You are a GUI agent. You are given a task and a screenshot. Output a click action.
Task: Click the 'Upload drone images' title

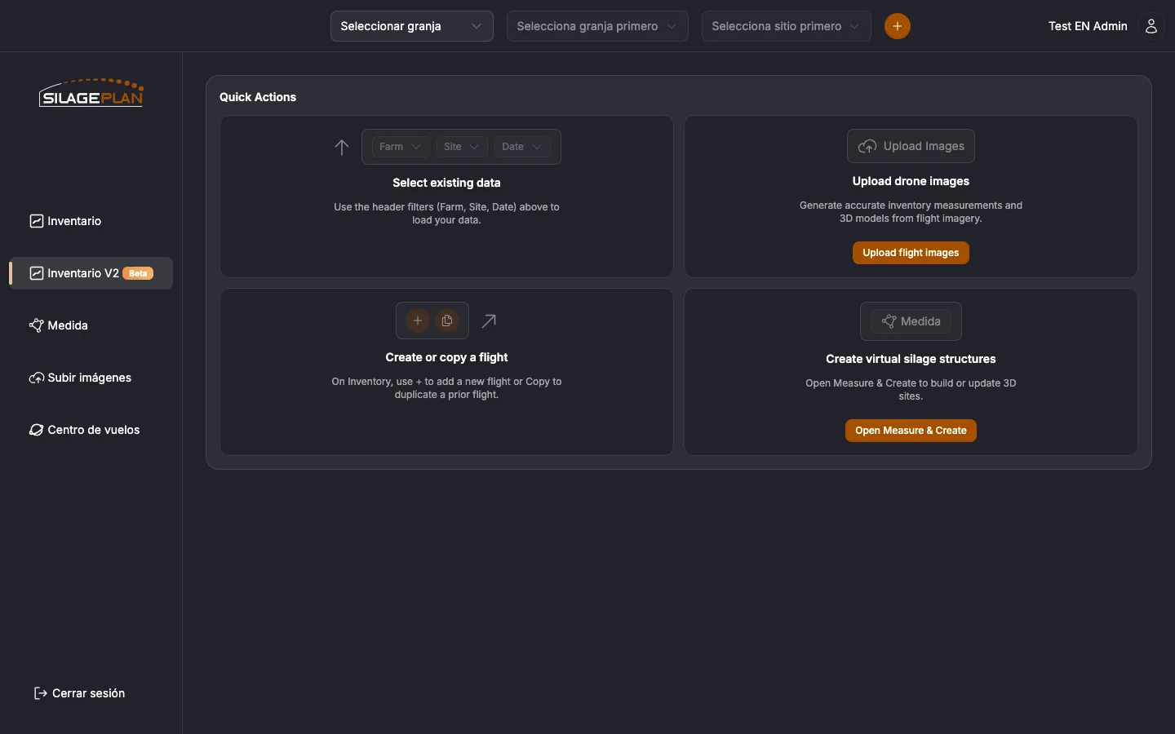point(911,181)
